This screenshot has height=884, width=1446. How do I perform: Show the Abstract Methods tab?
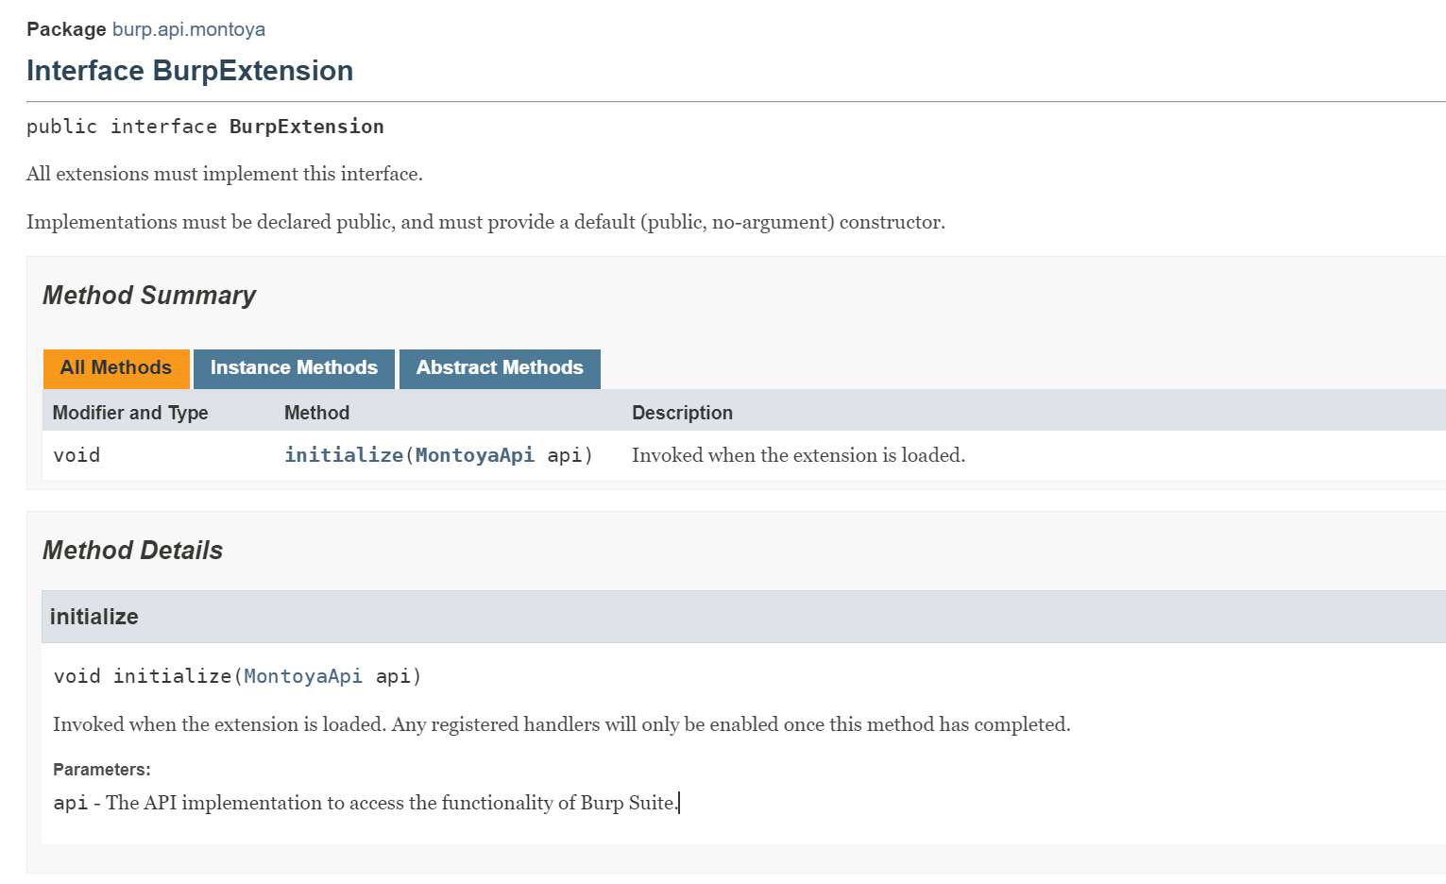pos(500,368)
